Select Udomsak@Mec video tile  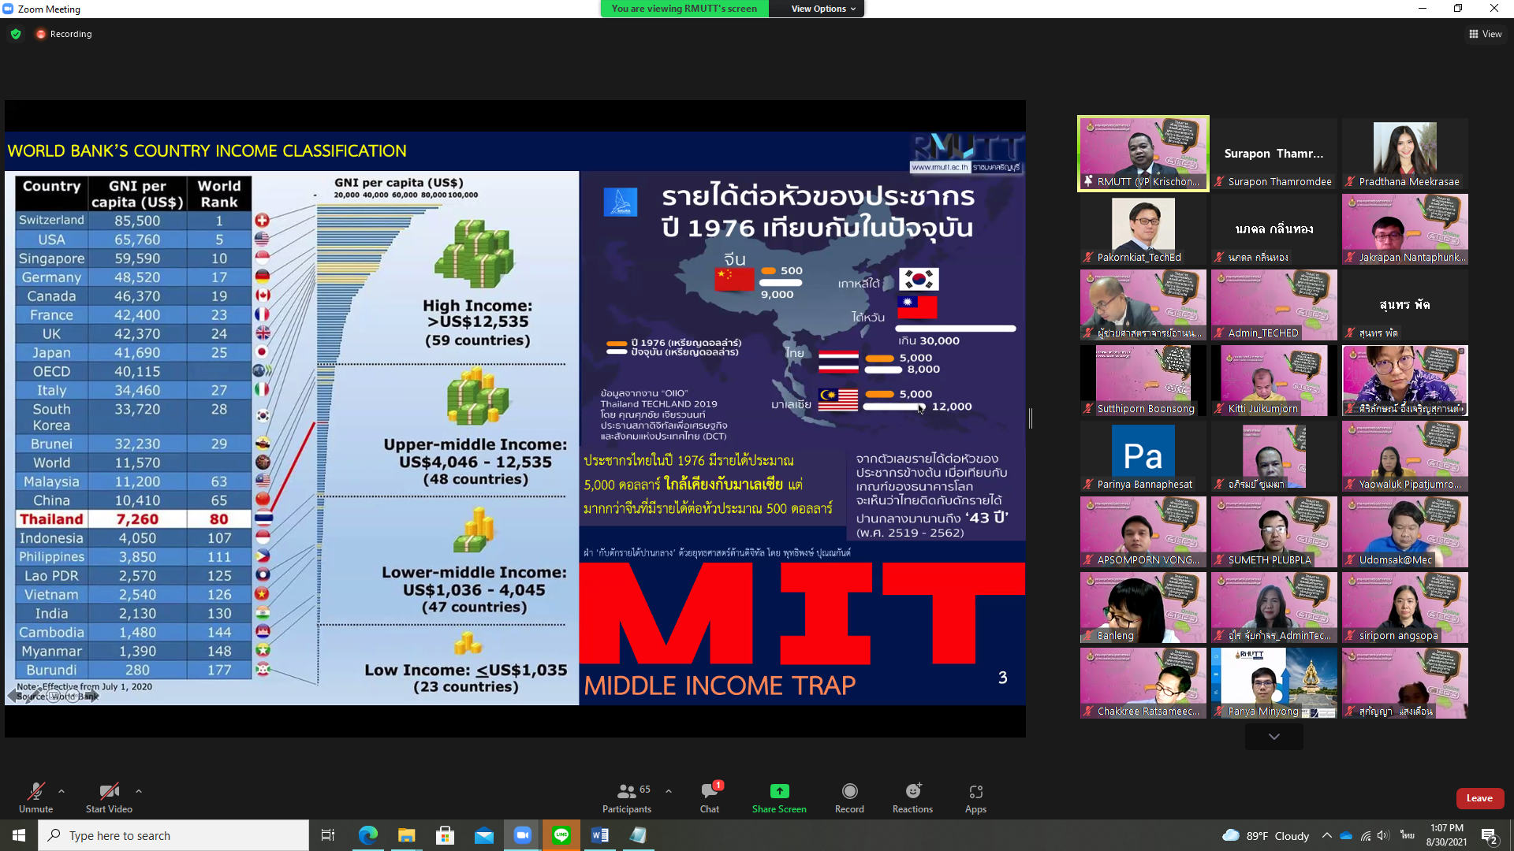1405,532
